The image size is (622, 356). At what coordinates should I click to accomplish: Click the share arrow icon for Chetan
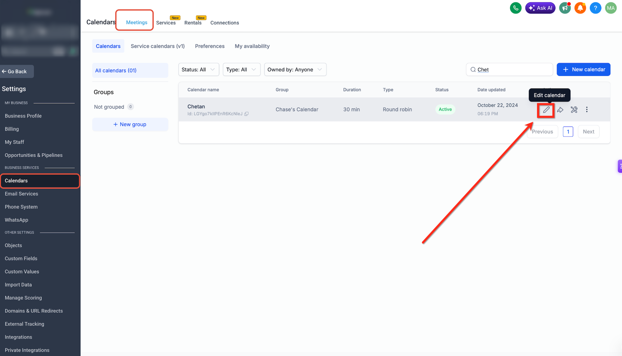tap(560, 110)
